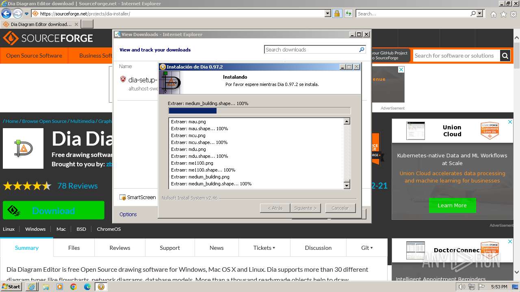Expand the Git dropdown tab
Image resolution: width=520 pixels, height=292 pixels.
367,248
